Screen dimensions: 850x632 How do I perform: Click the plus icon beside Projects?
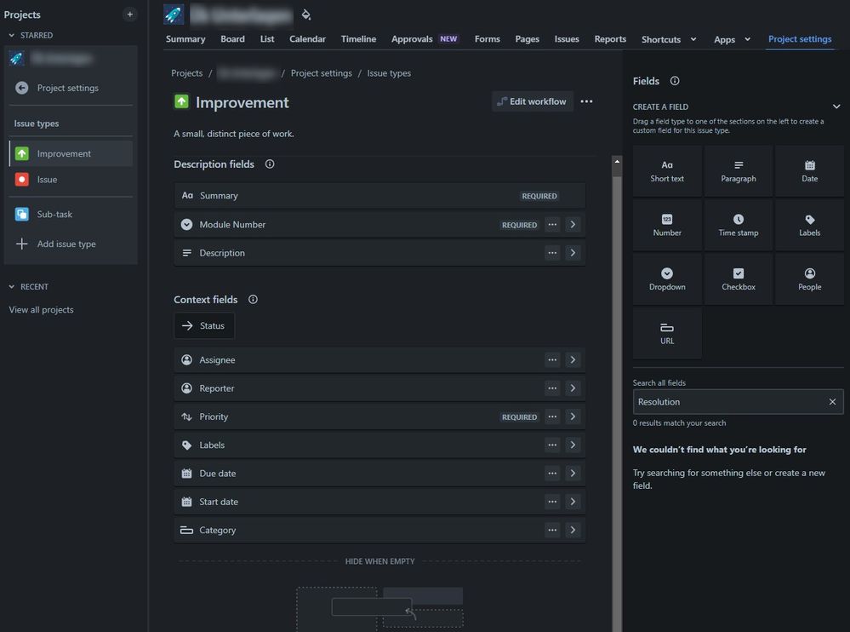129,14
